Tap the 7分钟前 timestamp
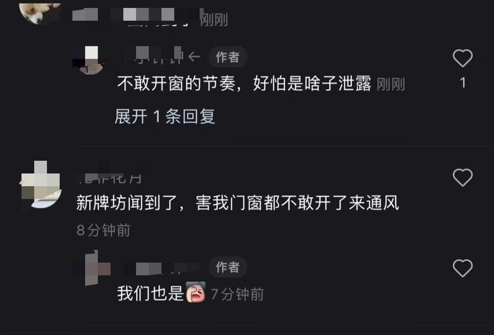 pos(237,294)
